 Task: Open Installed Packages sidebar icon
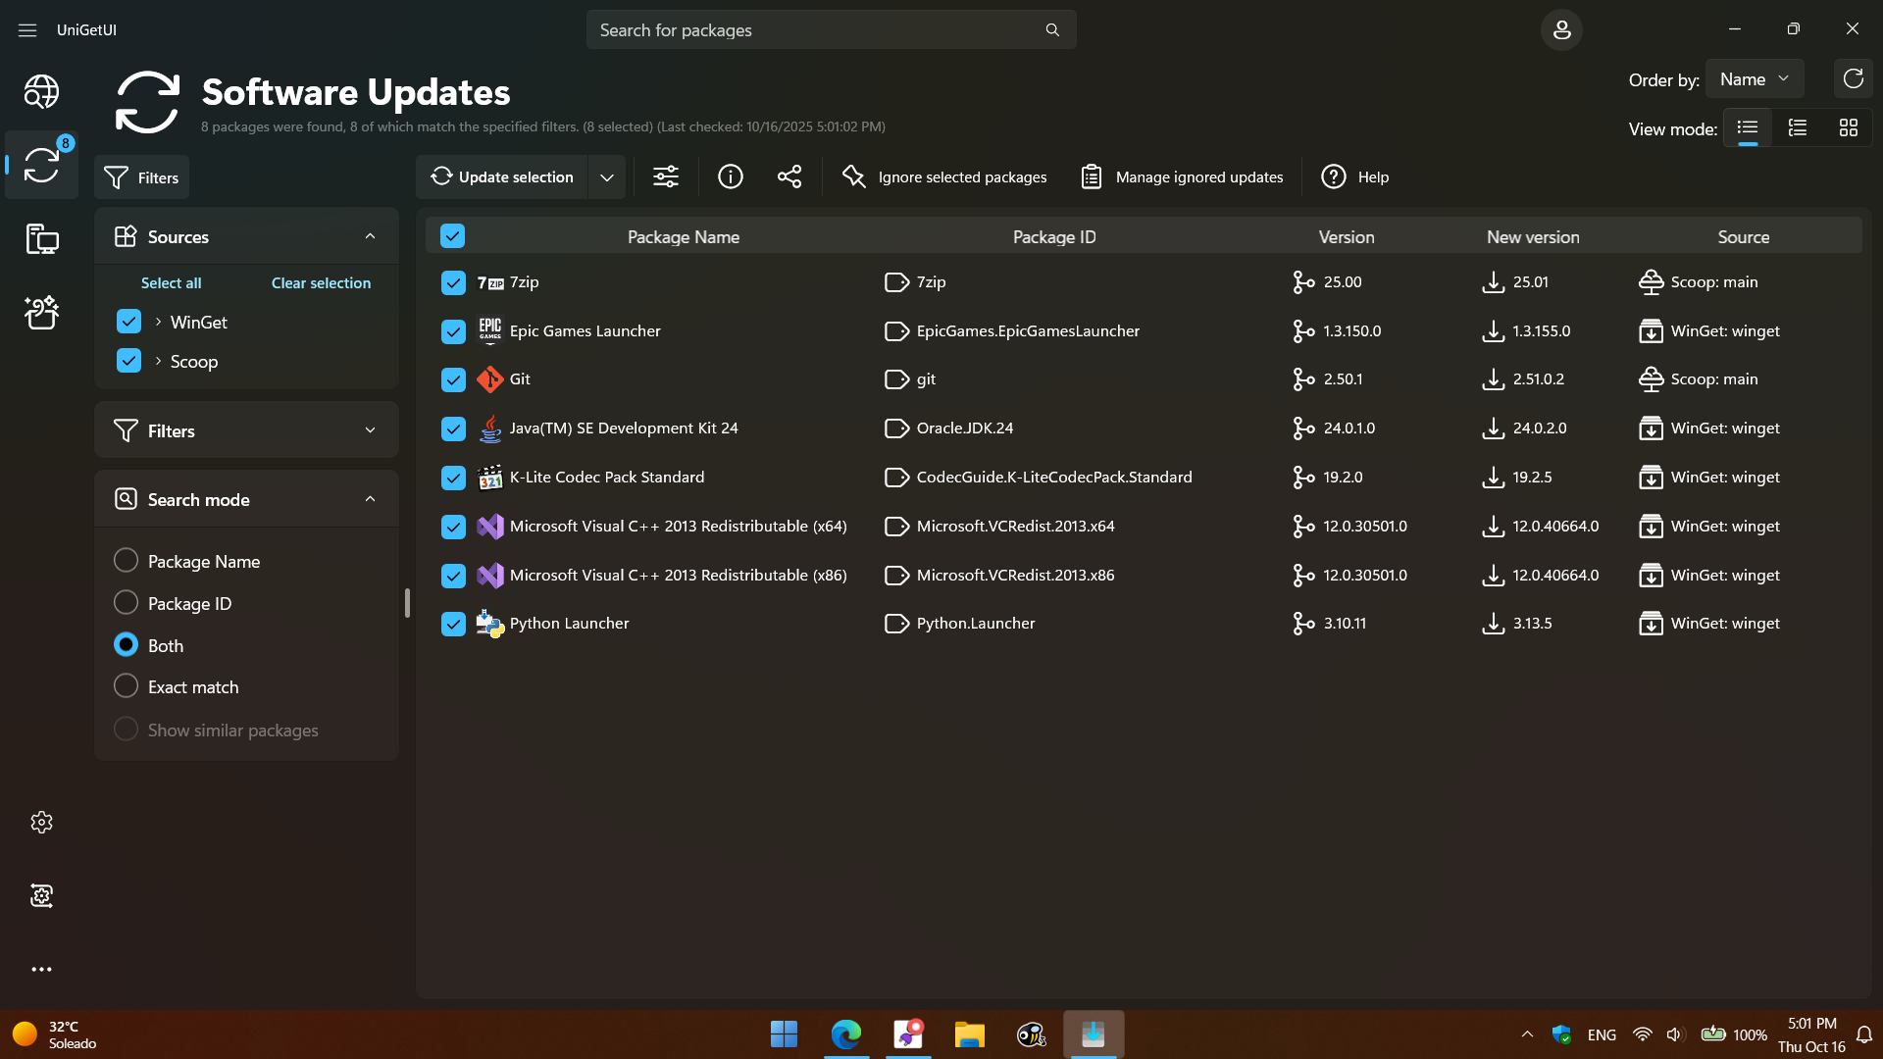point(41,238)
